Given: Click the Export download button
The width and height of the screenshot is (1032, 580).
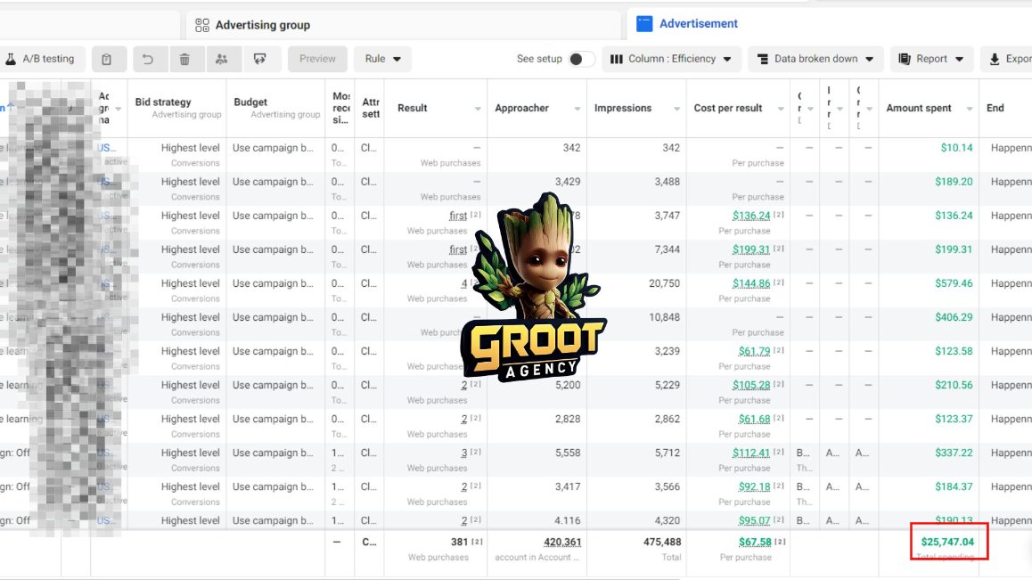Looking at the screenshot, I should (1008, 59).
